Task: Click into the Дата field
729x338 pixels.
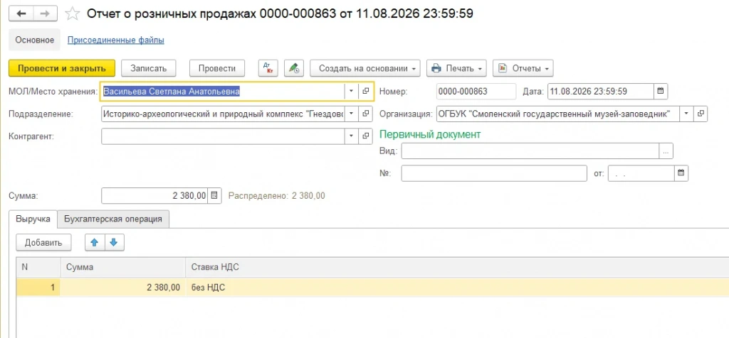Action: coord(601,92)
